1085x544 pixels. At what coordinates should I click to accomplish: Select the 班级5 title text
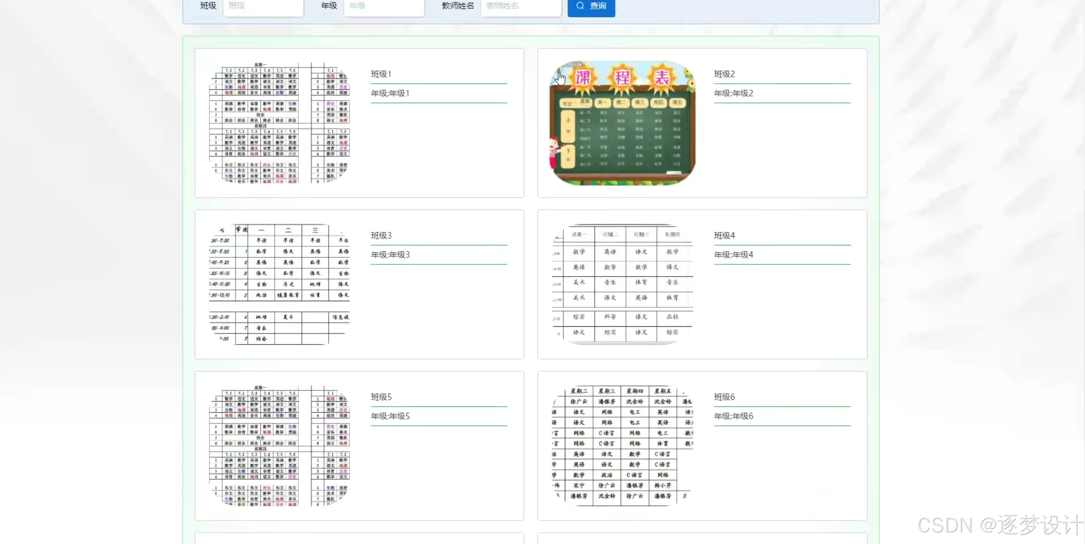381,396
